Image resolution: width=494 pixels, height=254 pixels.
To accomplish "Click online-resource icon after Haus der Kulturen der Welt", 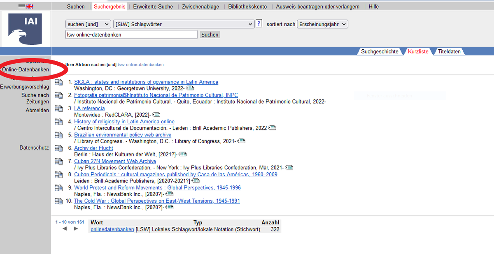I will click(x=182, y=154).
